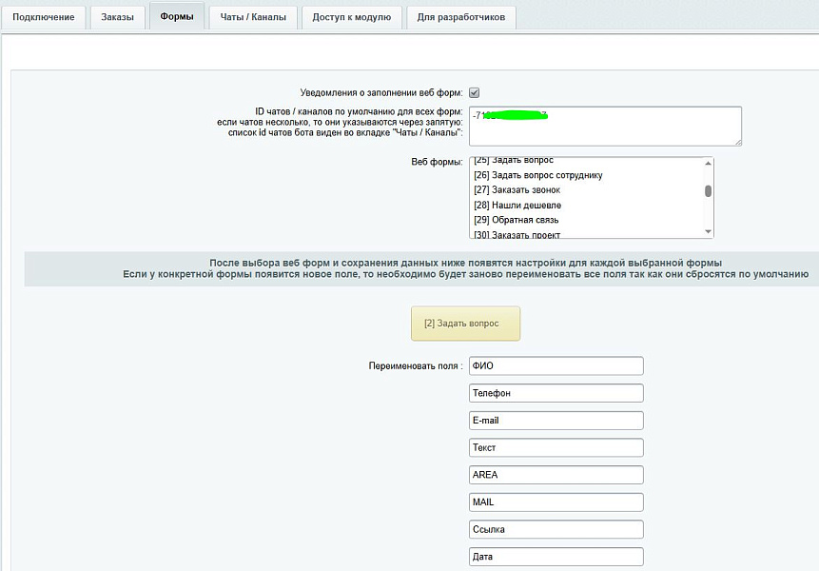Focus the Ссылка input field

point(556,530)
